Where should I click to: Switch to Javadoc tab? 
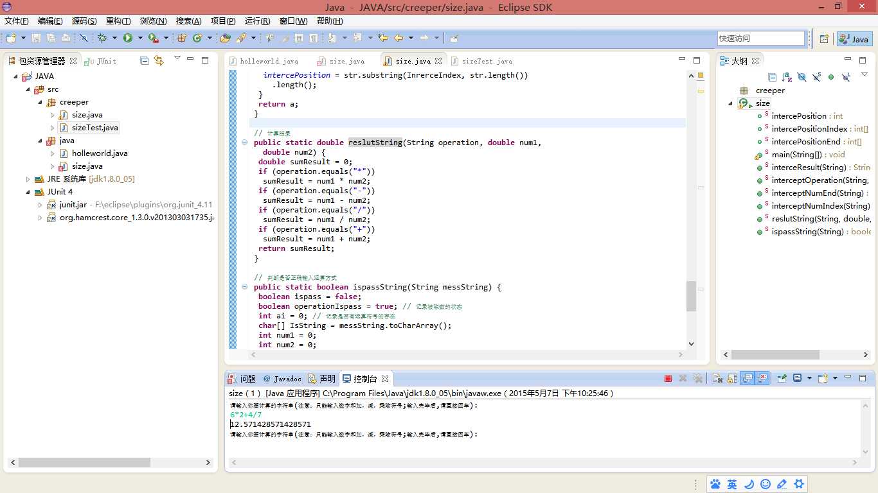(282, 379)
